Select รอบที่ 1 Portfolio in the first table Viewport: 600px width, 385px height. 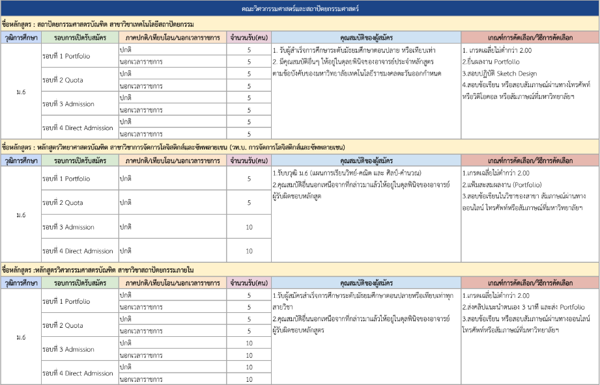tap(66, 56)
